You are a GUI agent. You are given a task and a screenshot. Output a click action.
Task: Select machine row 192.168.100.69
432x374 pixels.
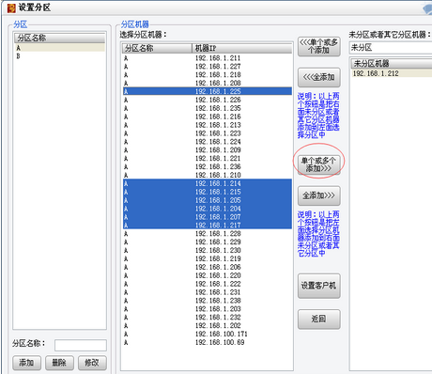click(x=208, y=342)
